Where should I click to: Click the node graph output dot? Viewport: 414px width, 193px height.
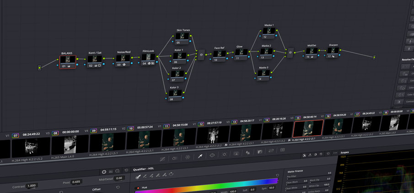(x=374, y=57)
